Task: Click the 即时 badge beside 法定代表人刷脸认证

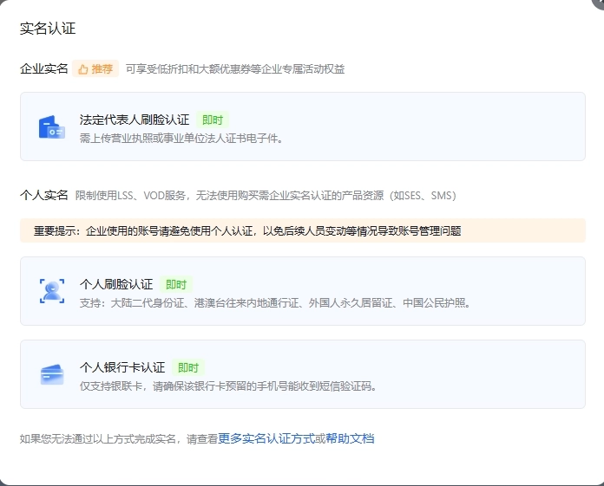Action: pos(213,120)
